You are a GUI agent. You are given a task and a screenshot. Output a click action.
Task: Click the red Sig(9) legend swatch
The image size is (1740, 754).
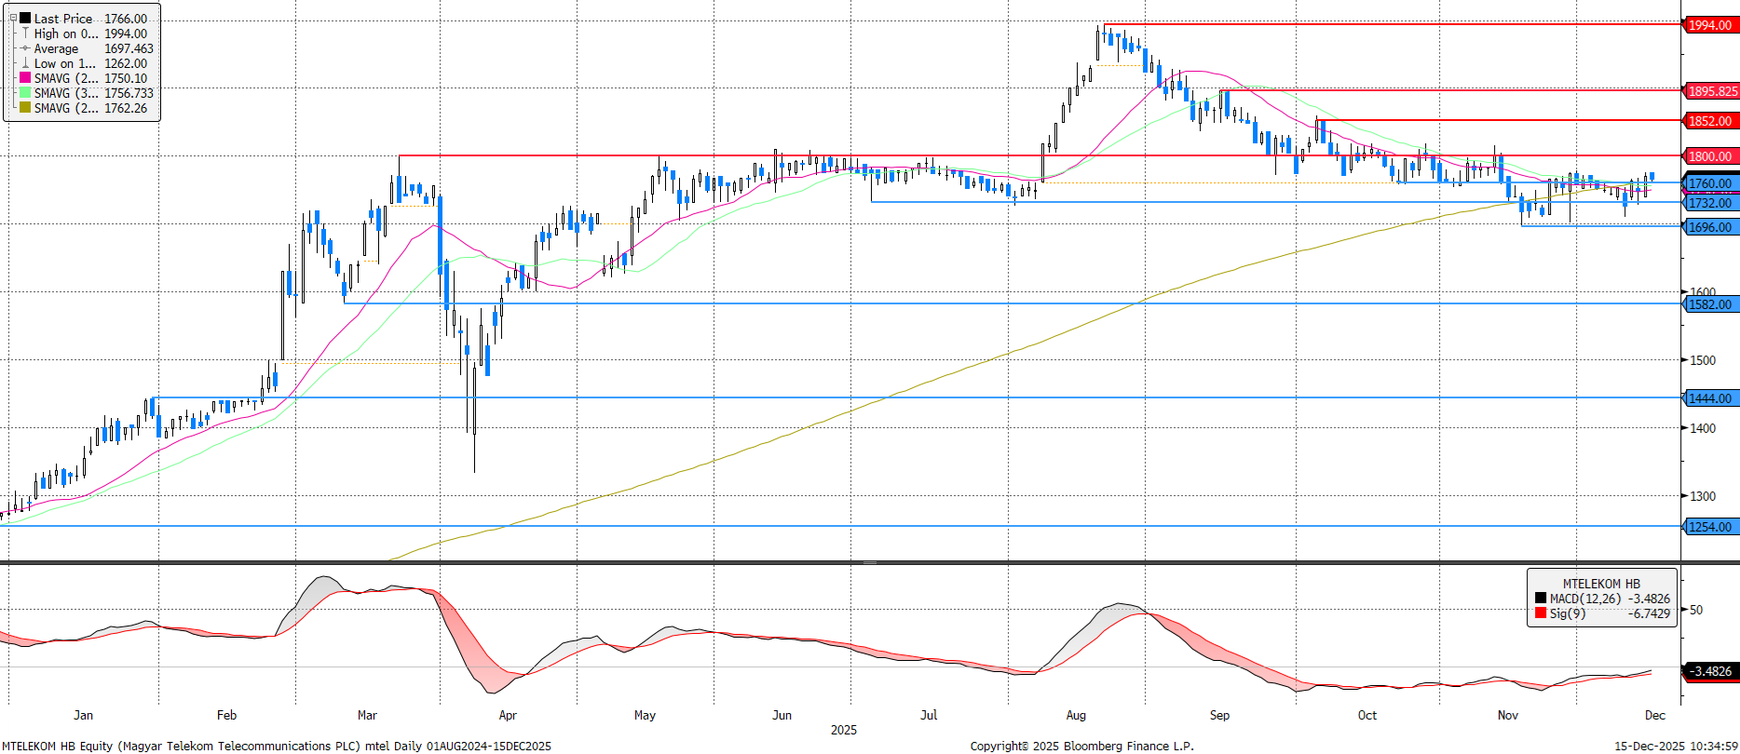pyautogui.click(x=1541, y=613)
